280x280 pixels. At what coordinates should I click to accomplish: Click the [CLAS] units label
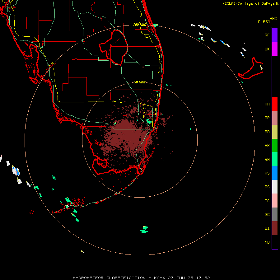[263, 21]
